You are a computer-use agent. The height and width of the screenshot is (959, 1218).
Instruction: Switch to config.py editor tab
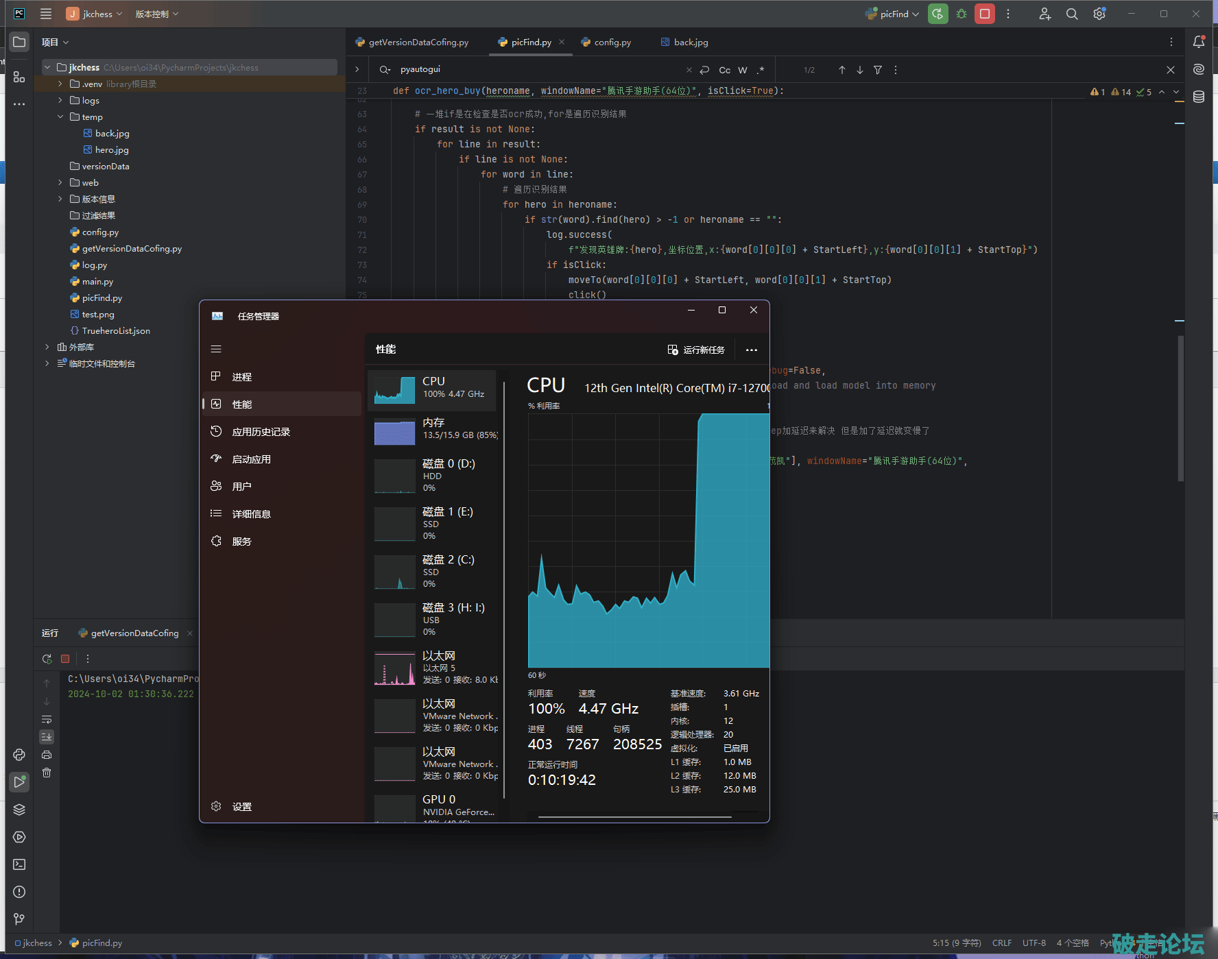[x=612, y=43]
